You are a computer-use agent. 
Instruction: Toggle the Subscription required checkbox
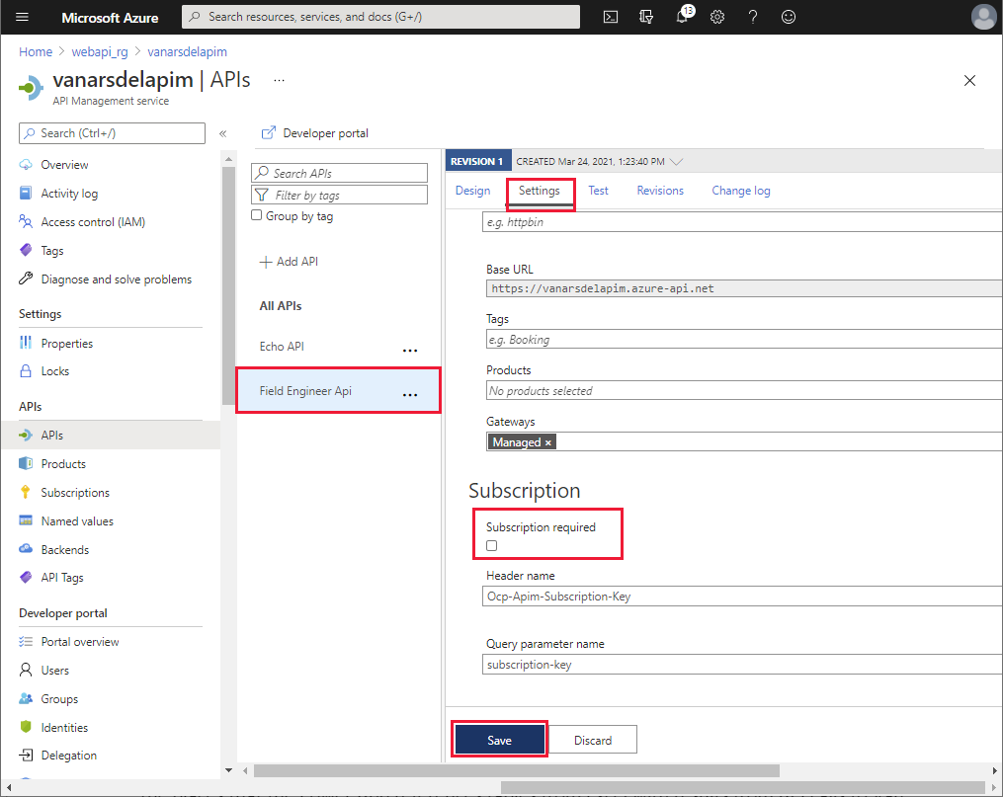(x=491, y=546)
